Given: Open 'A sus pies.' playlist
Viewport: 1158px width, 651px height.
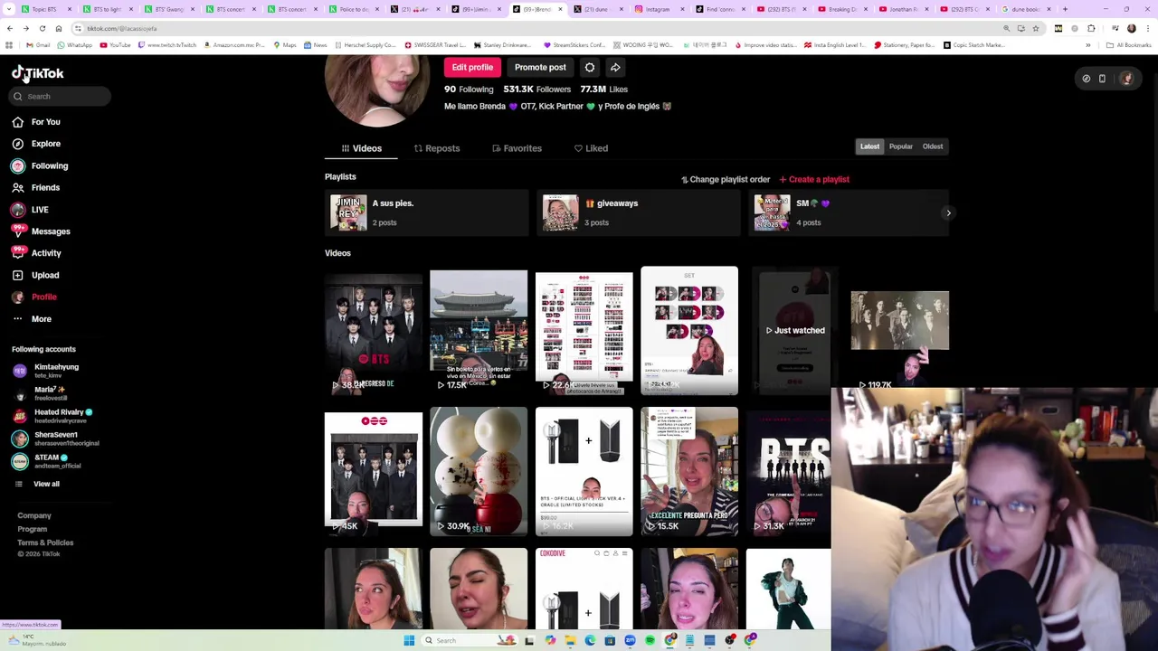Looking at the screenshot, I should (426, 213).
